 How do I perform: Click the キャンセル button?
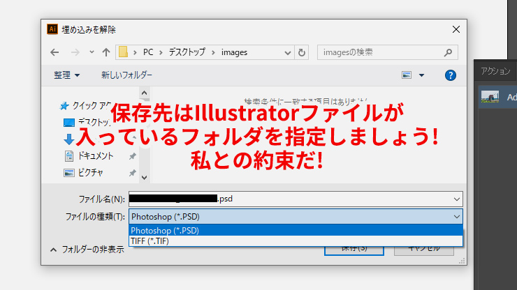point(424,250)
